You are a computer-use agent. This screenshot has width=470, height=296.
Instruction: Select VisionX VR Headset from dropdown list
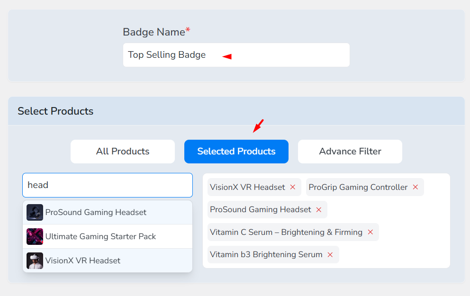click(83, 260)
